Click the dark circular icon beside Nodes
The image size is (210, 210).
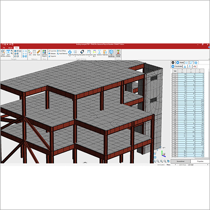[173, 63]
